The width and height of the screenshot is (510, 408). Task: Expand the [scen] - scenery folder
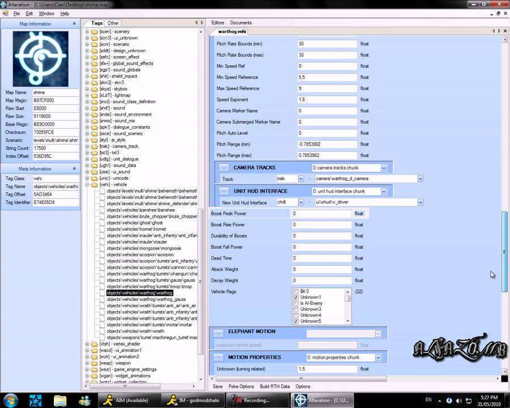point(87,32)
